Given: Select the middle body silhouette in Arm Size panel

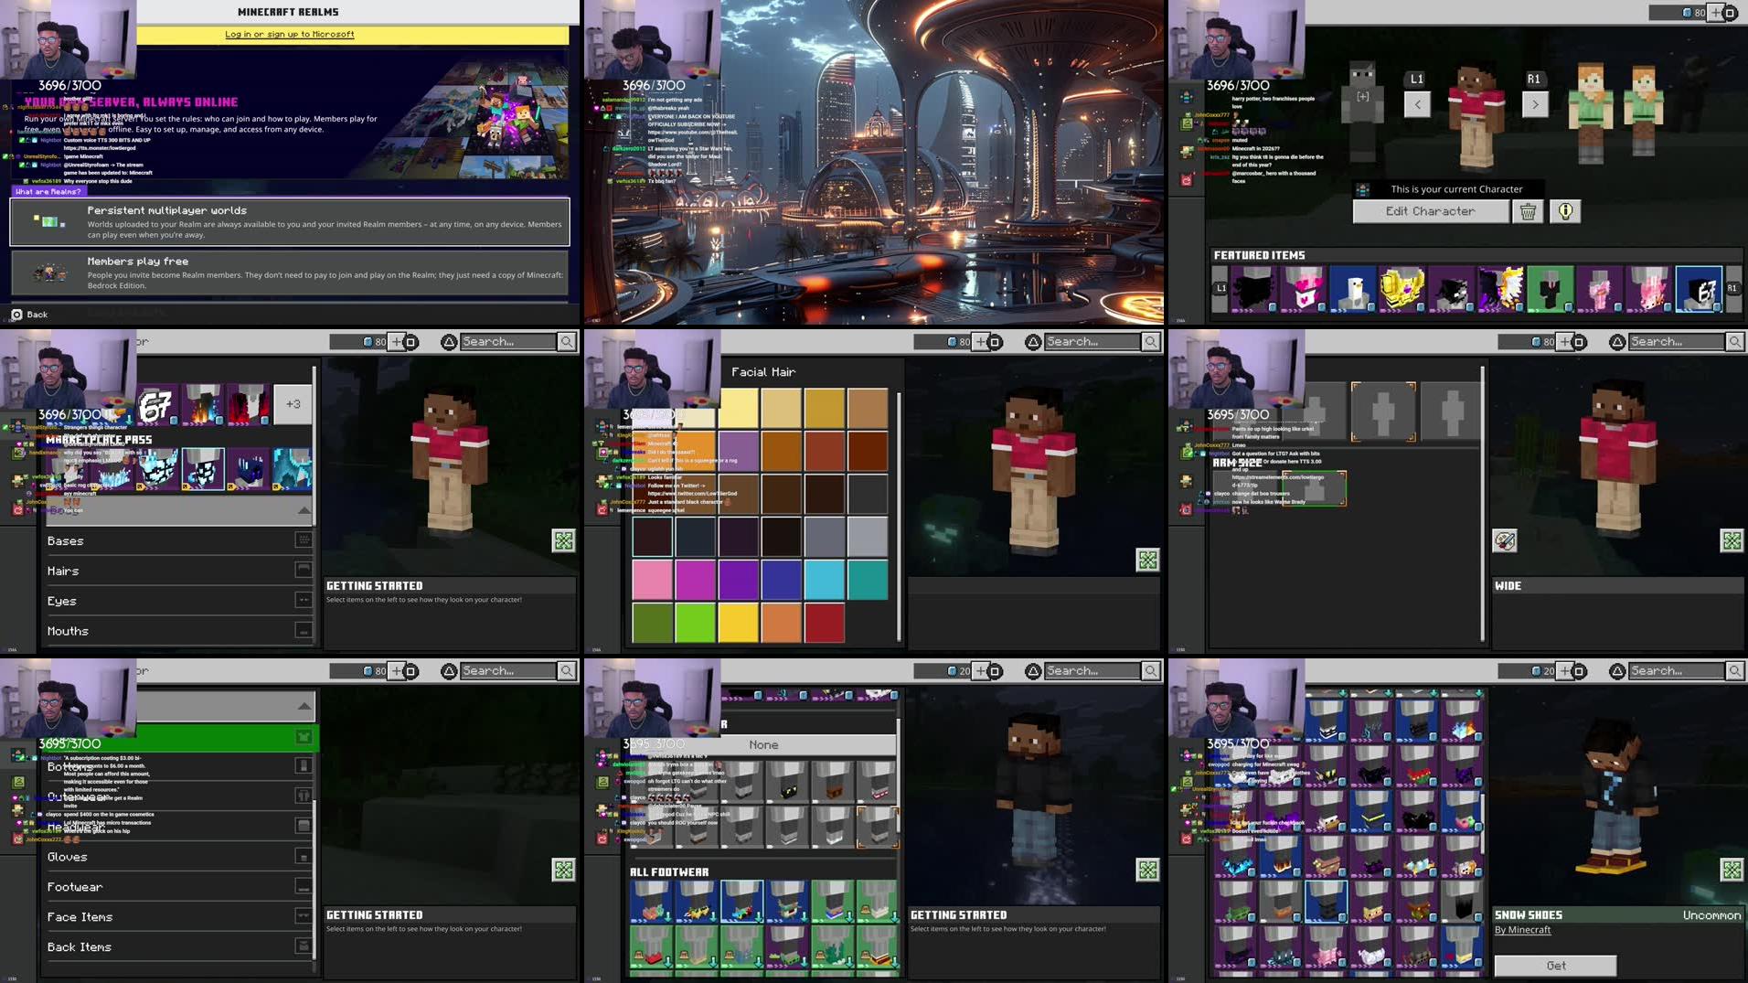Looking at the screenshot, I should point(1383,411).
